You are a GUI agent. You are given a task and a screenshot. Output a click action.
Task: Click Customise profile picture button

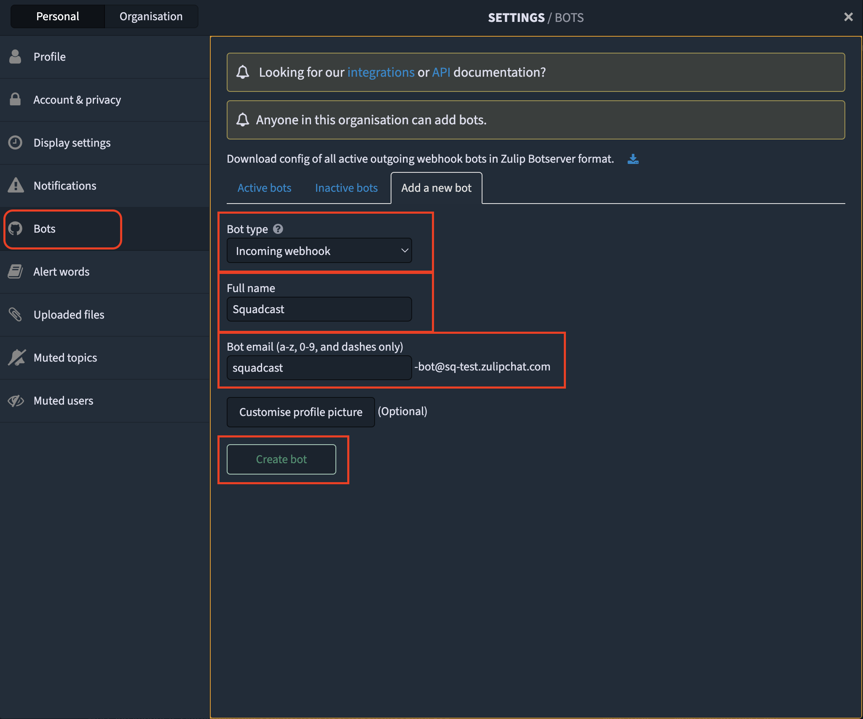pos(300,412)
